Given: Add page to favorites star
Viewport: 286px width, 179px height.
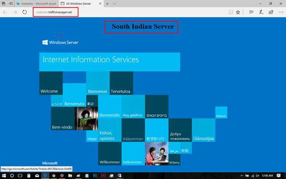Looking at the screenshot, I should pos(238,12).
